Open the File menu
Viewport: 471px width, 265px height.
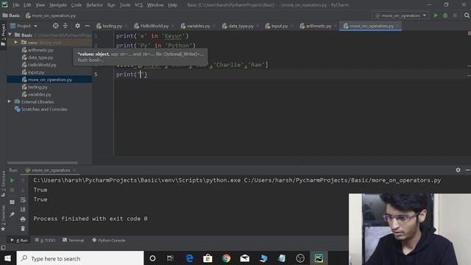pyautogui.click(x=15, y=5)
